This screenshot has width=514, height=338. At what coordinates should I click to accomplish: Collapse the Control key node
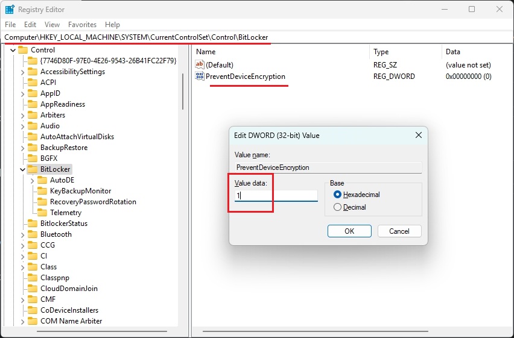13,50
